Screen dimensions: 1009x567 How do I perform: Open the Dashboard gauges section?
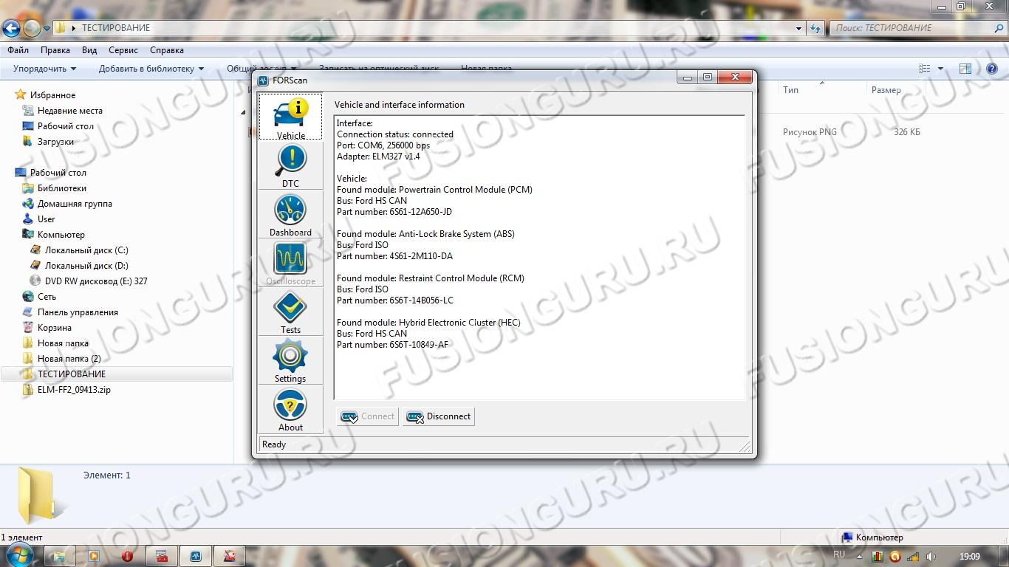pos(290,214)
